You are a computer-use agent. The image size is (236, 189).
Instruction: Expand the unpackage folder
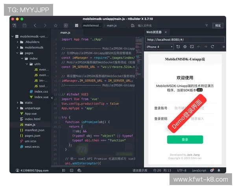tap(17, 108)
